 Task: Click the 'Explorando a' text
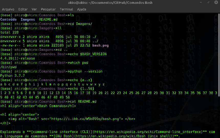point(13,132)
